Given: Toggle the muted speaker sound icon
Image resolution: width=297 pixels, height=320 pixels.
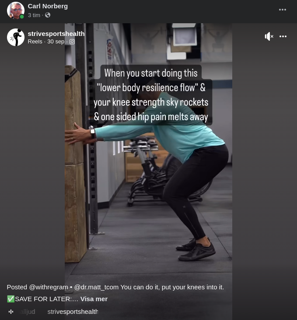Looking at the screenshot, I should pyautogui.click(x=269, y=36).
